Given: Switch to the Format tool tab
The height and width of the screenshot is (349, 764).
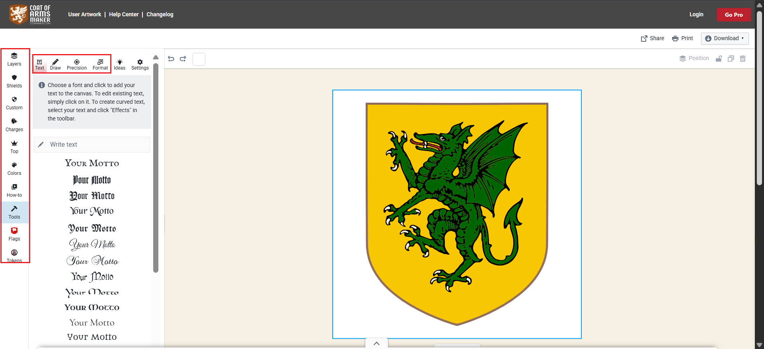Looking at the screenshot, I should (100, 64).
